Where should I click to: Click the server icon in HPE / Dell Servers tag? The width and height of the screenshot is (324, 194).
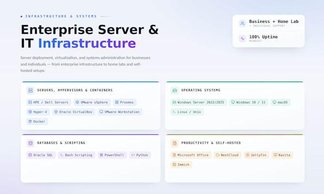point(30,102)
